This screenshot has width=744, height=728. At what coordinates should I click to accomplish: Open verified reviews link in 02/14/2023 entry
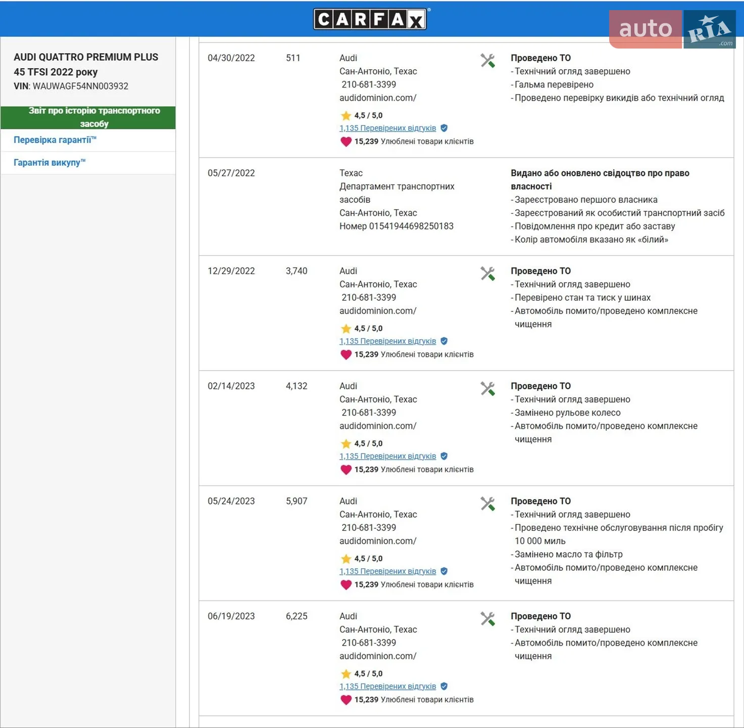(x=387, y=456)
